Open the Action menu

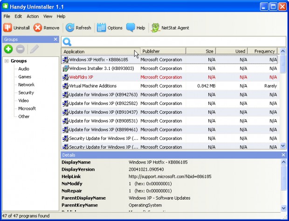point(33,16)
